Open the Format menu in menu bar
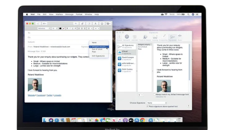The image size is (232, 130). coord(79,14)
